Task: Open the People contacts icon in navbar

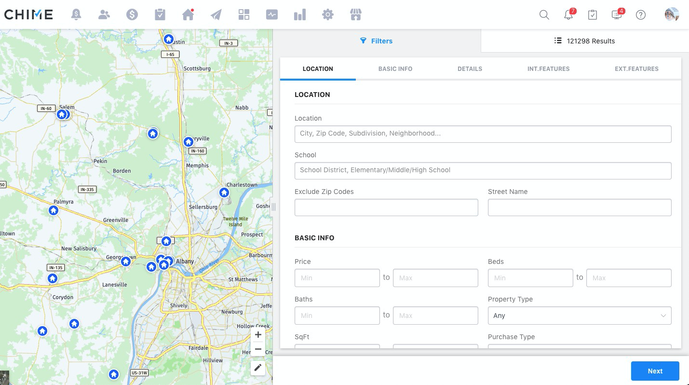Action: pyautogui.click(x=104, y=14)
